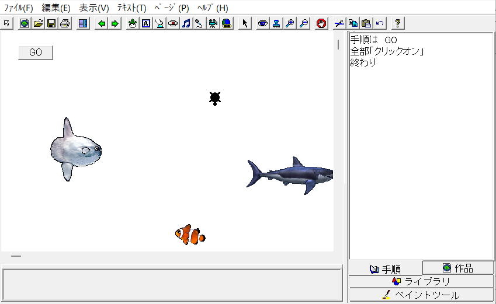Create a new project with globe-page icon
Image resolution: width=496 pixels, height=304 pixels.
click(25, 23)
